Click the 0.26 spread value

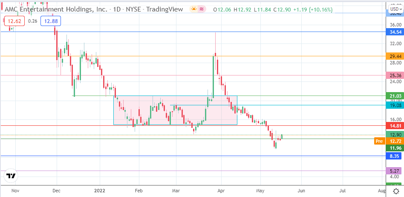coord(32,21)
